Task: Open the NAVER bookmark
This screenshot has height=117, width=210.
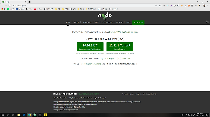Action: (x=11, y=9)
